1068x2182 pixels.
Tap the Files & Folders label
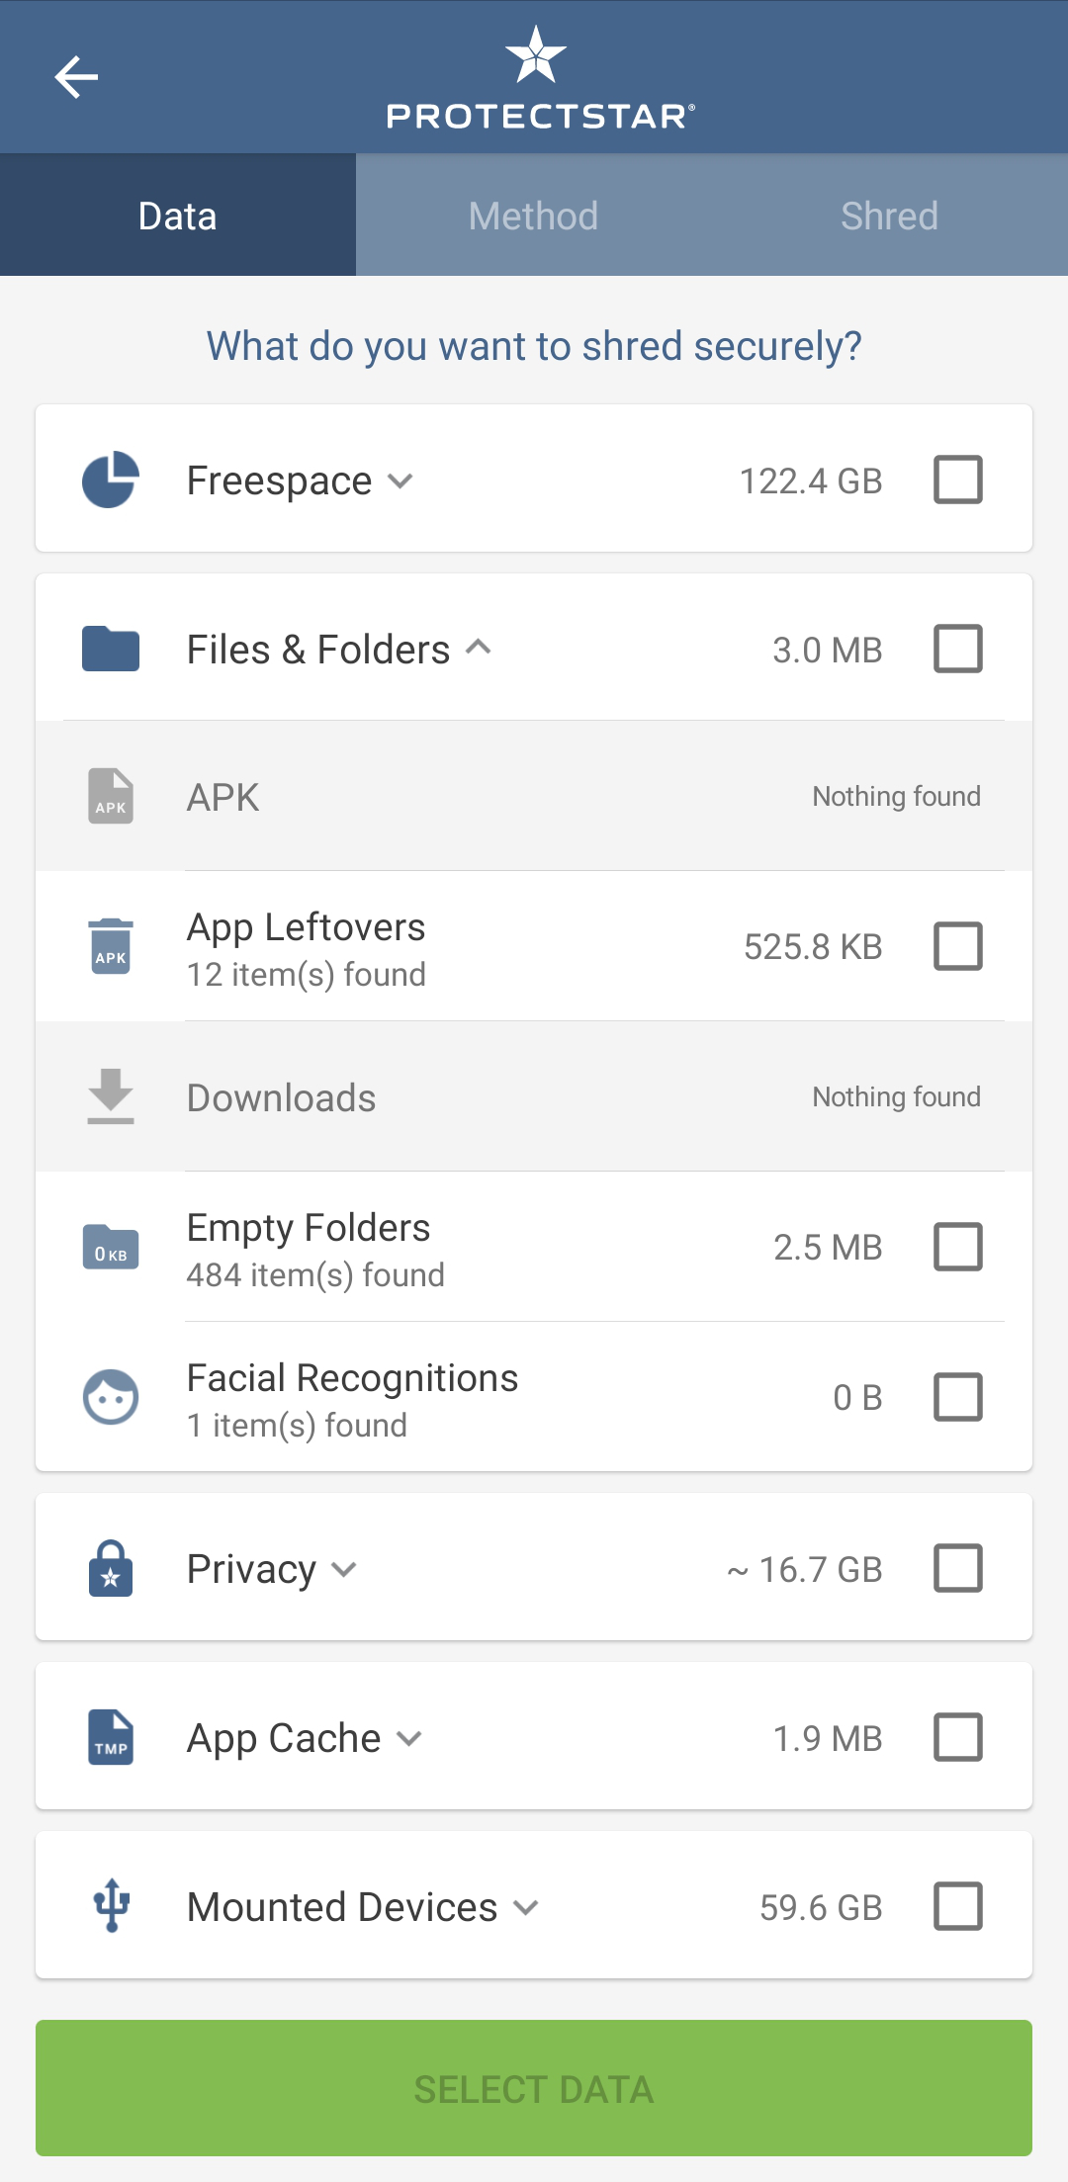(x=318, y=650)
